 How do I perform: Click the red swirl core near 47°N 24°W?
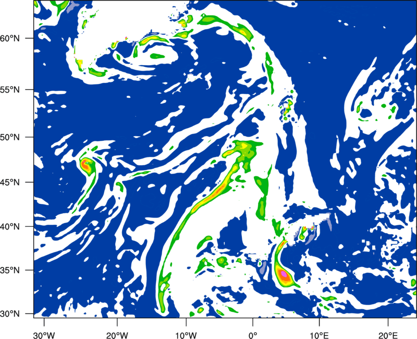tap(85, 165)
